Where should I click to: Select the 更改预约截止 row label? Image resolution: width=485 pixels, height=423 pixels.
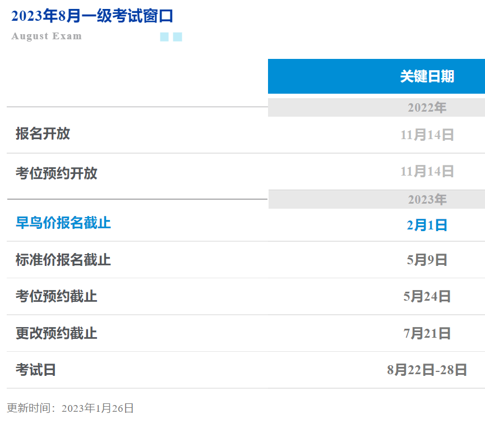pos(56,333)
